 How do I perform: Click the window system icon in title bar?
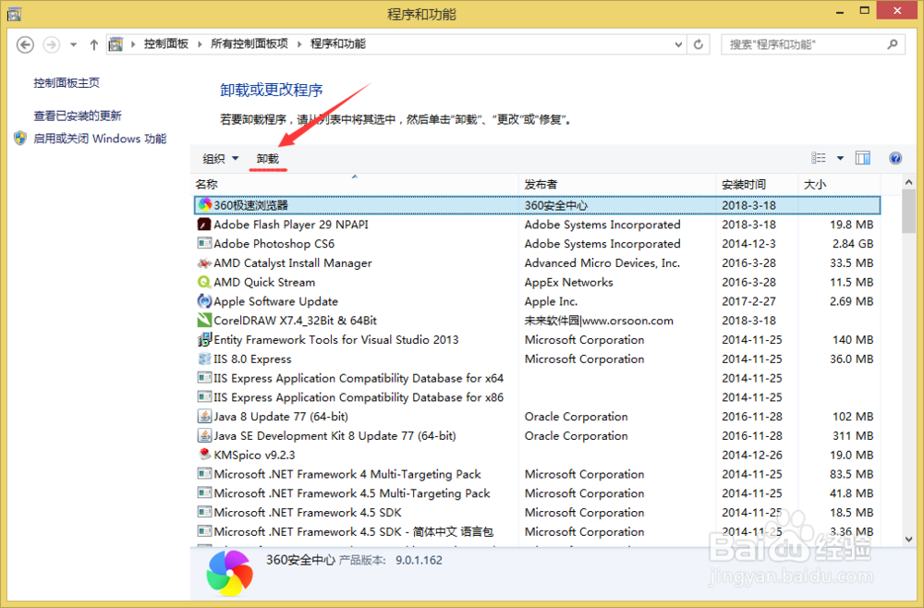pyautogui.click(x=14, y=13)
